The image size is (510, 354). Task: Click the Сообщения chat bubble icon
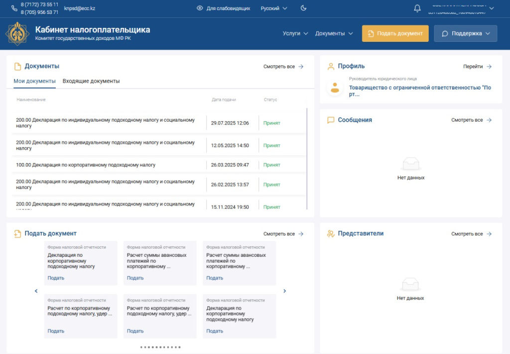[331, 120]
